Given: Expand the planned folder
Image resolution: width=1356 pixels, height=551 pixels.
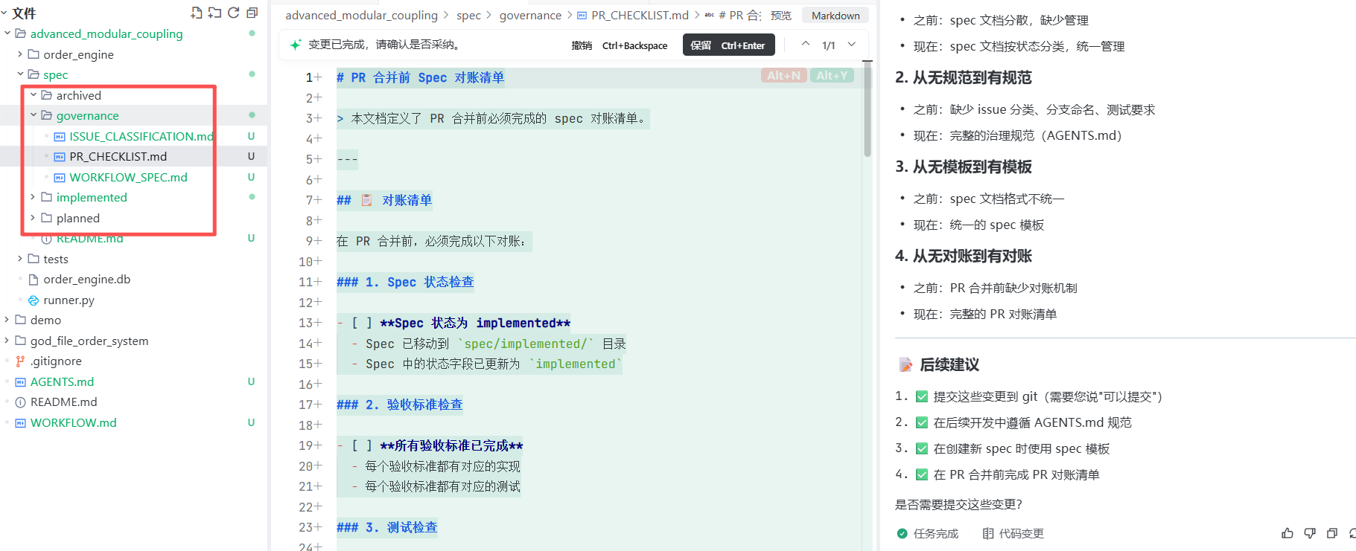Looking at the screenshot, I should [34, 218].
